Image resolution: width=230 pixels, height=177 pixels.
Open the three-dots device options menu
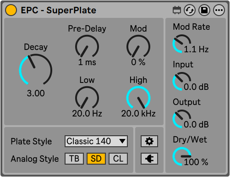tap(219, 10)
